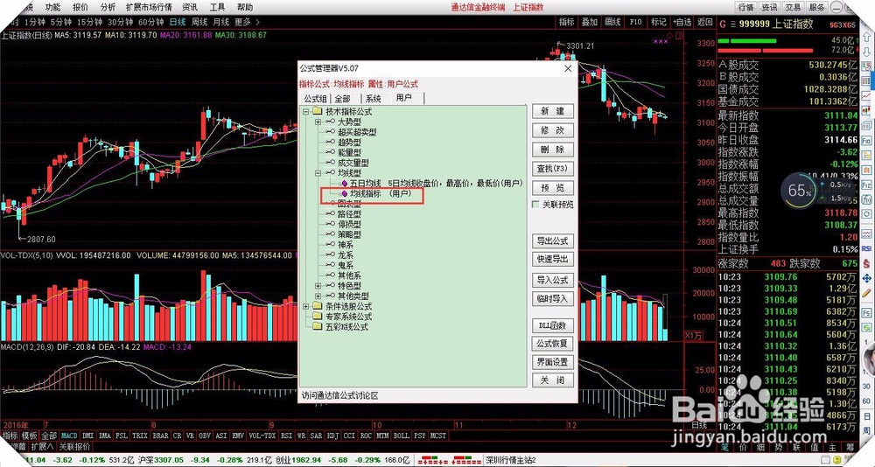Click the 删除 button
This screenshot has width=875, height=467.
(553, 149)
